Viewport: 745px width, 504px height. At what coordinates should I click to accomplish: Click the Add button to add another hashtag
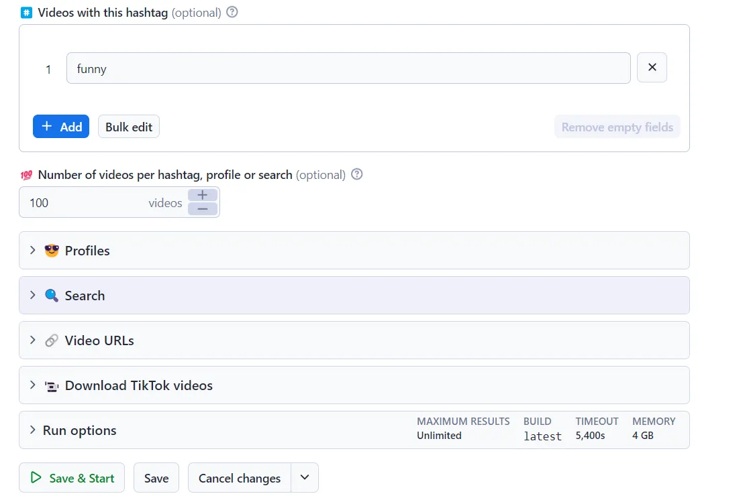(60, 126)
